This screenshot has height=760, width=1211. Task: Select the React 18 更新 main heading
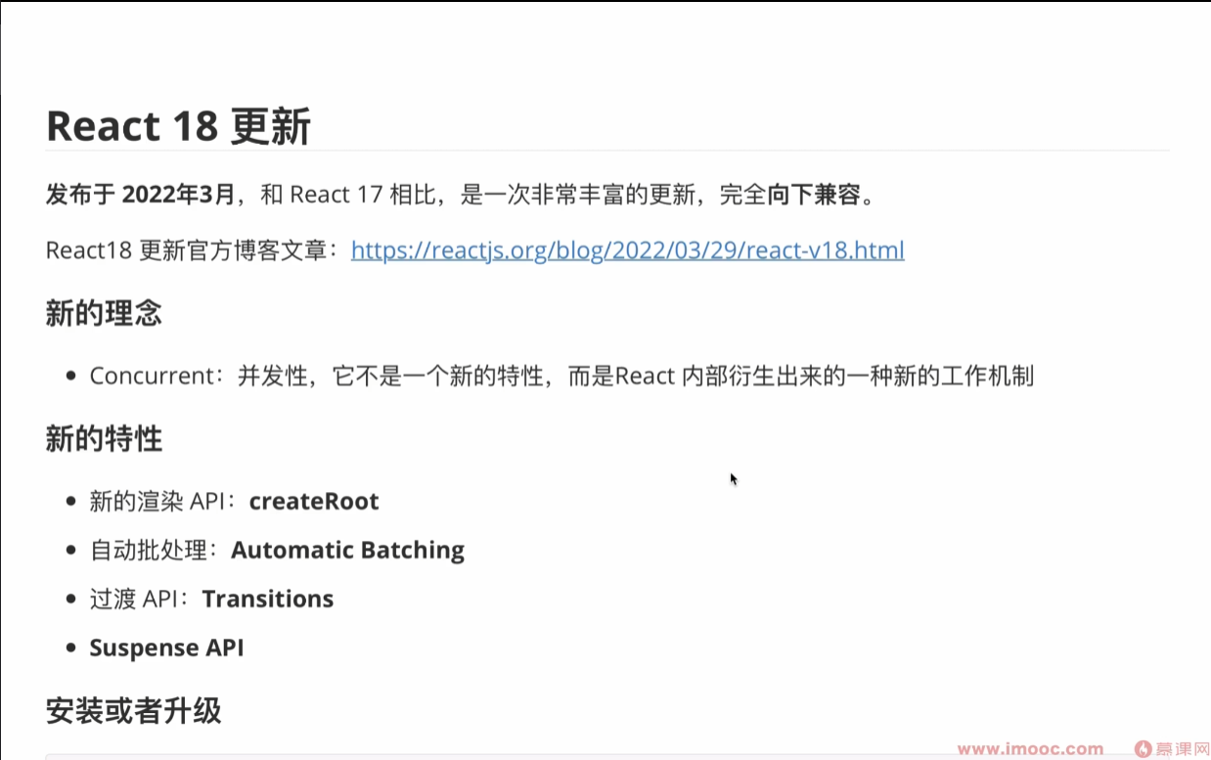[178, 125]
